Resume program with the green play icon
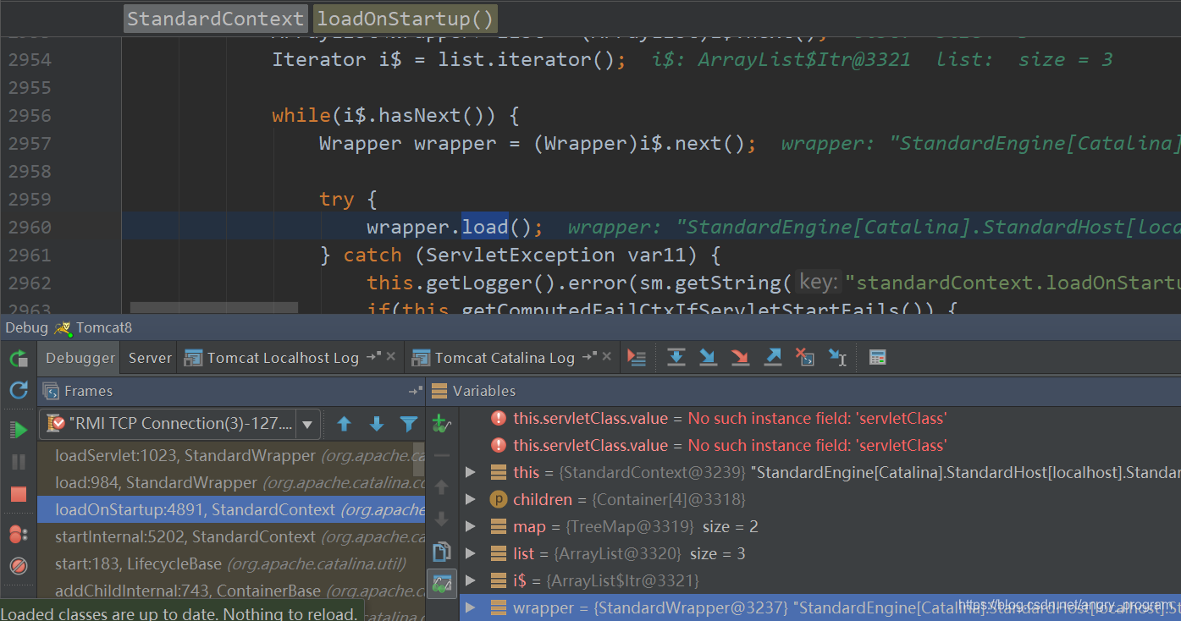 (19, 430)
